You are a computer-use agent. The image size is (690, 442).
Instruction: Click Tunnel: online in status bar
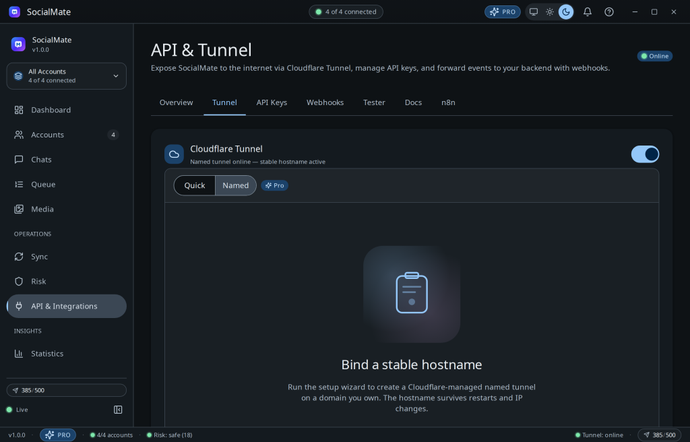599,435
